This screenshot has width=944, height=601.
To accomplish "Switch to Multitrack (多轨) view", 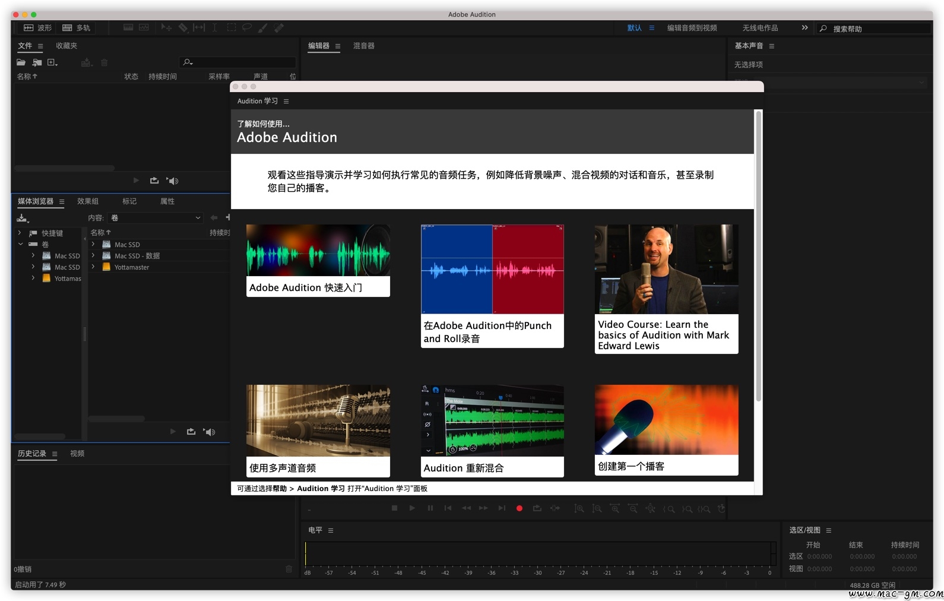I will click(x=76, y=28).
